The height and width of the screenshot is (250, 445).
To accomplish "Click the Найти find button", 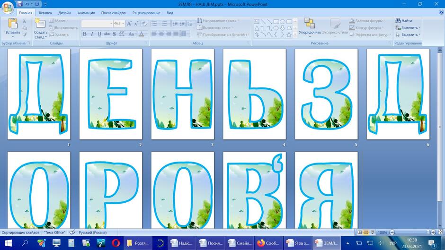I will pyautogui.click(x=404, y=21).
